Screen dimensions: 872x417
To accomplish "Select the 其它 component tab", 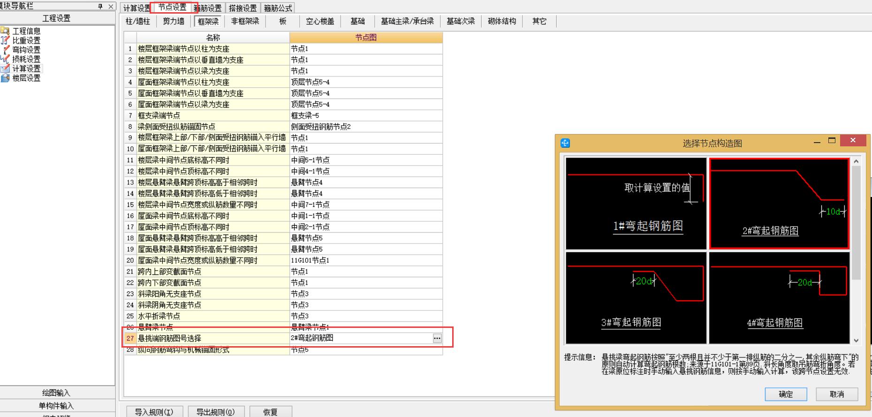I will tap(539, 22).
